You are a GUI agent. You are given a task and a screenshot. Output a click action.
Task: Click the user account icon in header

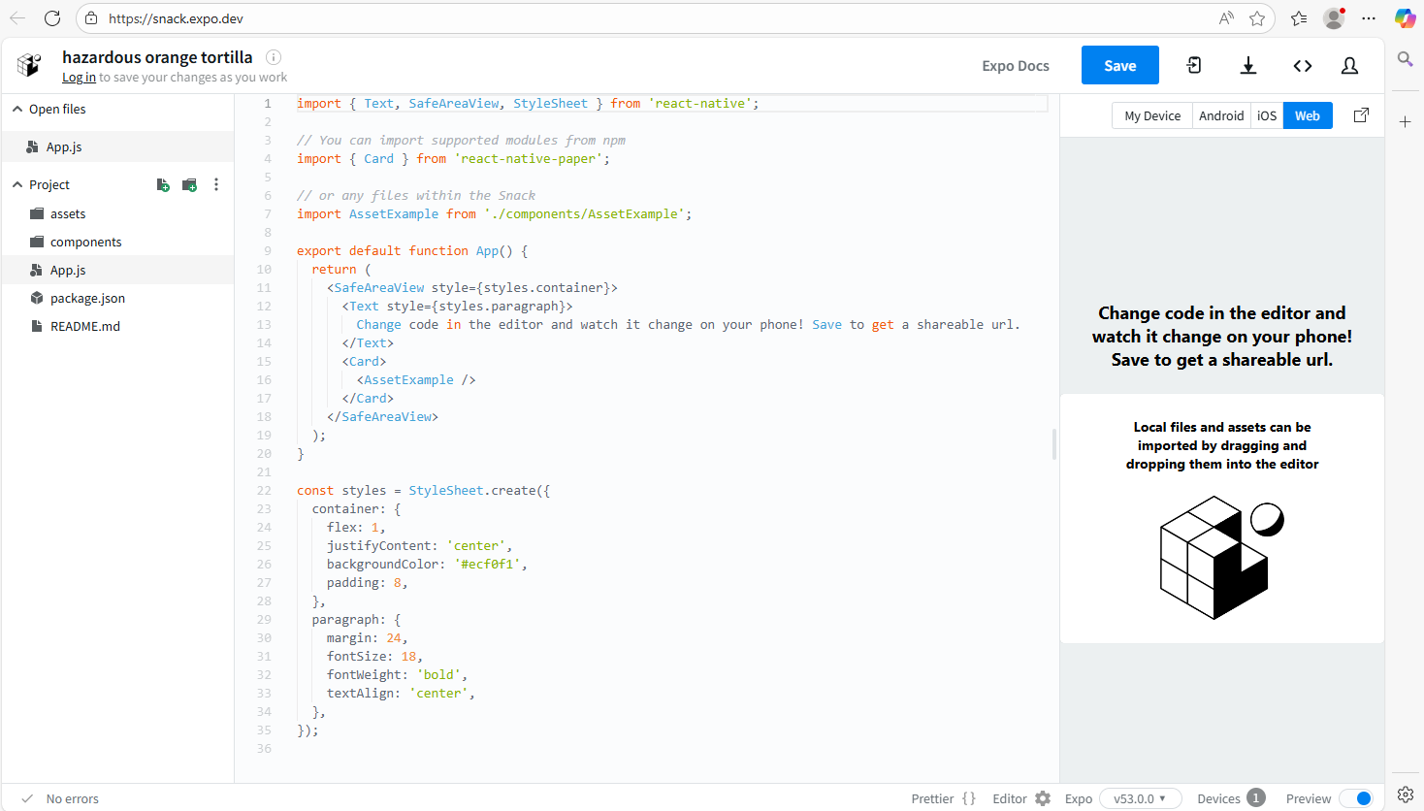(x=1349, y=65)
